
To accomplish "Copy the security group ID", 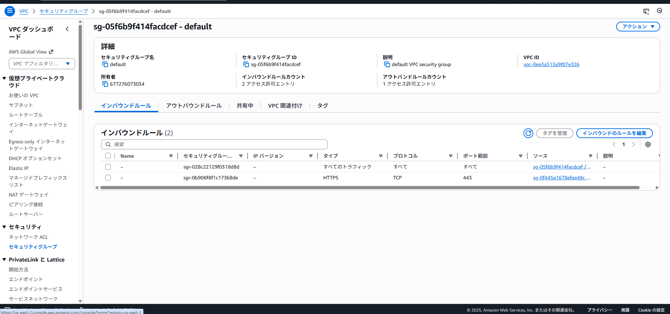I will [x=246, y=64].
